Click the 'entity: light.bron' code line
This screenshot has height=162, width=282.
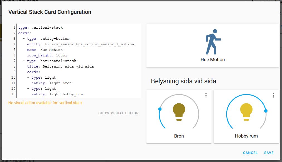[52, 83]
